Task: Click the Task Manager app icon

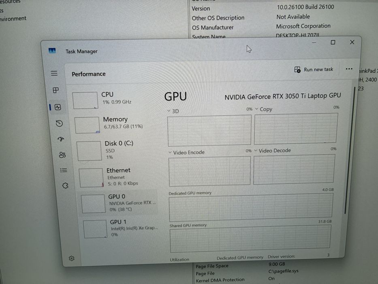Action: pos(52,51)
